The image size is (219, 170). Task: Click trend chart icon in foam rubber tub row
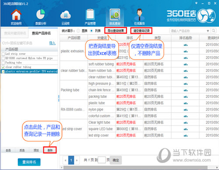pos(186,71)
